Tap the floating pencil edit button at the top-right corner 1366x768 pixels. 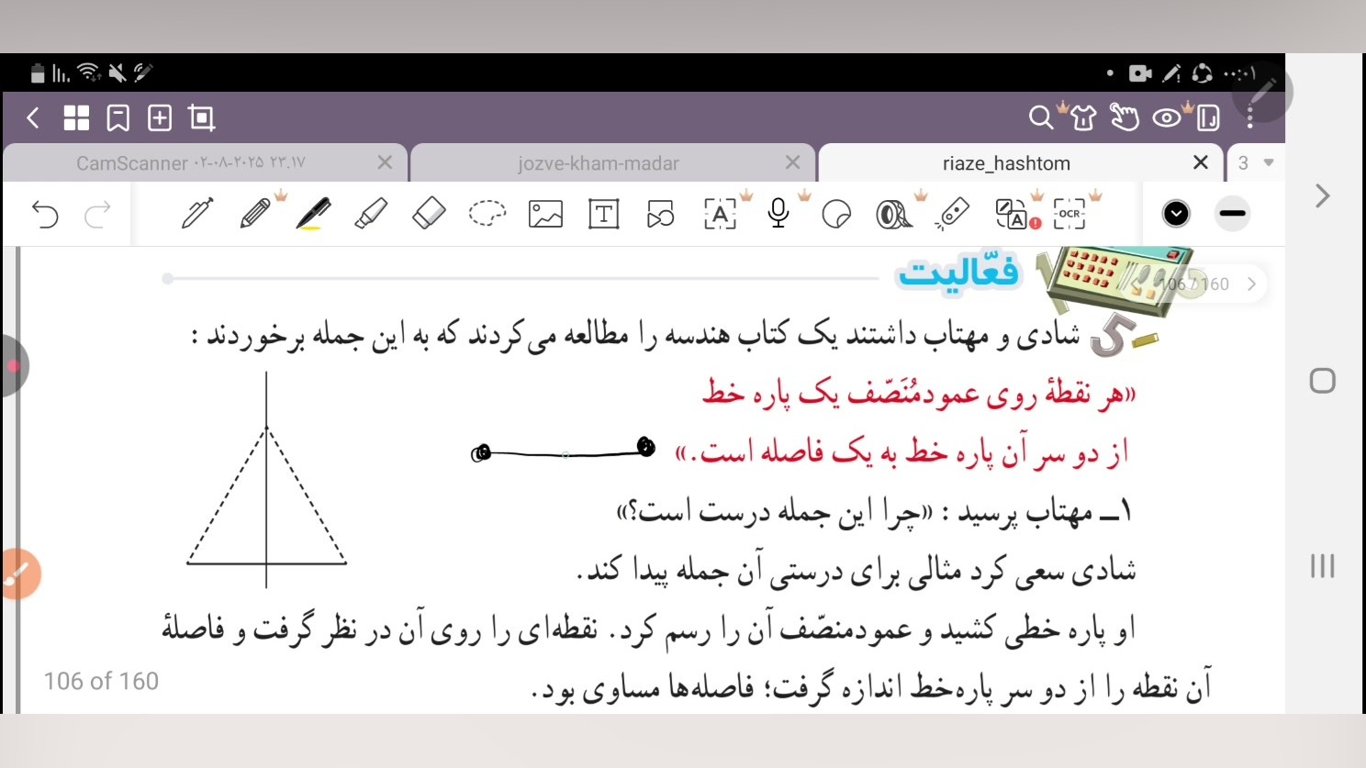tap(1262, 92)
